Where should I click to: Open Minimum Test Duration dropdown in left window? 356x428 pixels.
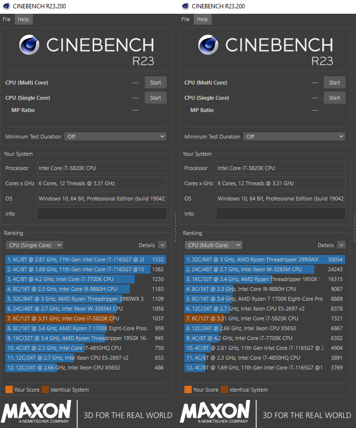pos(115,137)
